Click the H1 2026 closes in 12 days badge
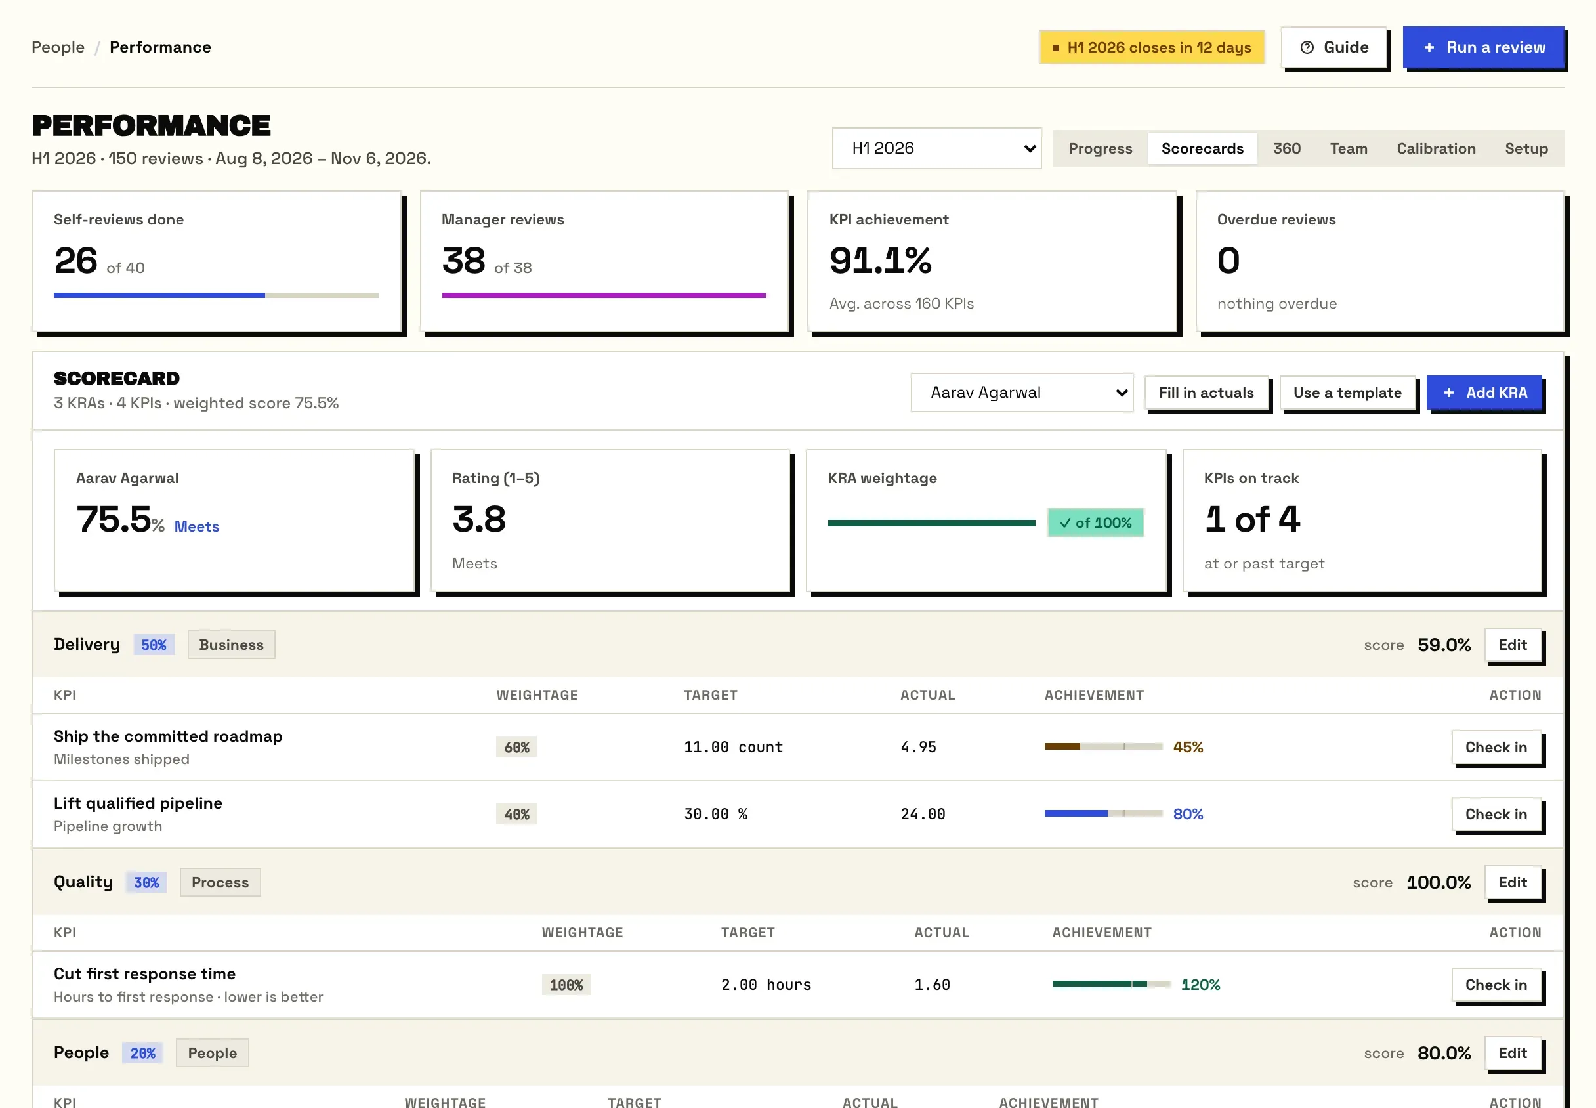 pos(1152,47)
